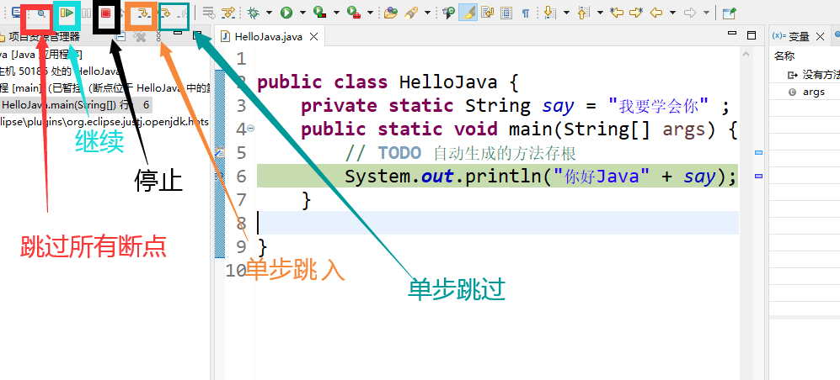The width and height of the screenshot is (840, 380).
Task: Click the Step Into icon
Action: click(142, 13)
